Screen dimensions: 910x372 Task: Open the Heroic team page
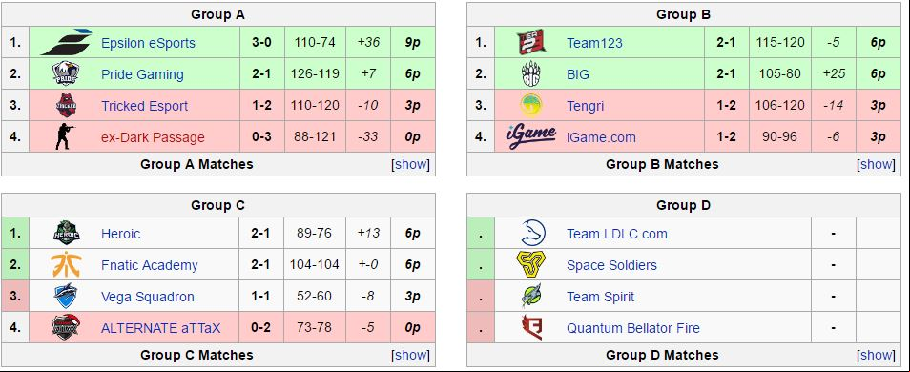(121, 234)
